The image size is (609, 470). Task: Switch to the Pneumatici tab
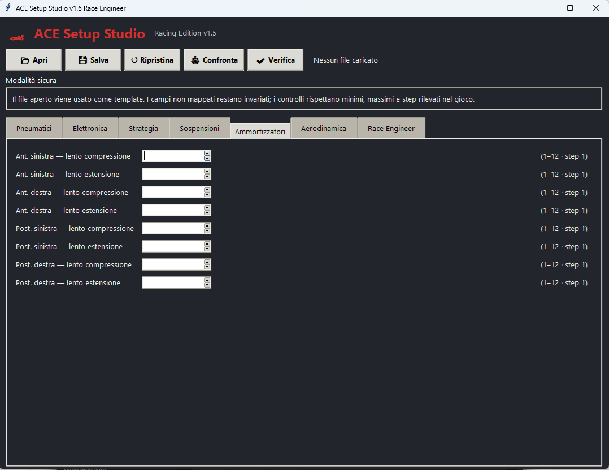click(34, 129)
